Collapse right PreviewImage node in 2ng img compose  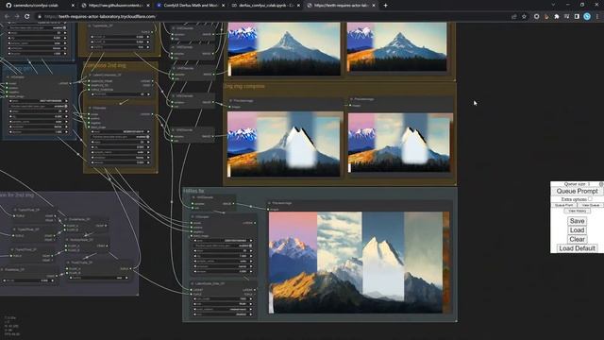[x=351, y=99]
